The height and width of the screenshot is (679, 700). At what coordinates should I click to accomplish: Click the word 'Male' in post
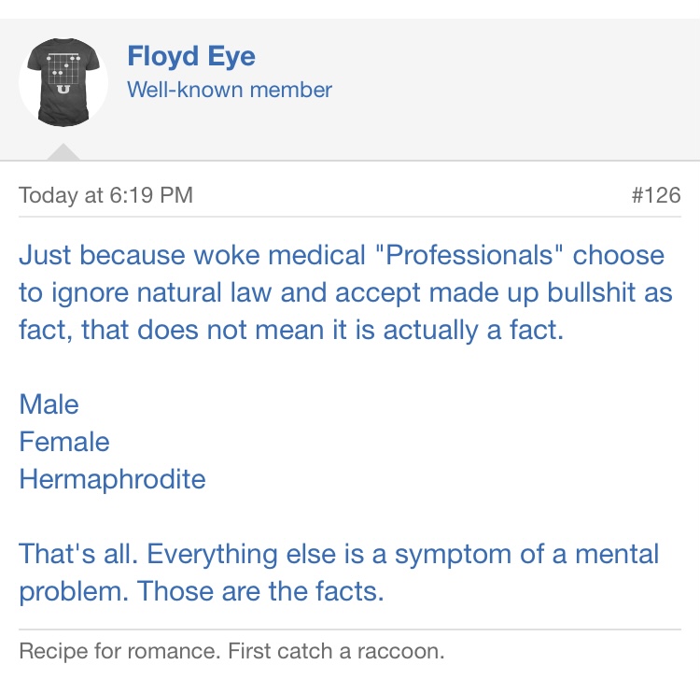click(49, 404)
